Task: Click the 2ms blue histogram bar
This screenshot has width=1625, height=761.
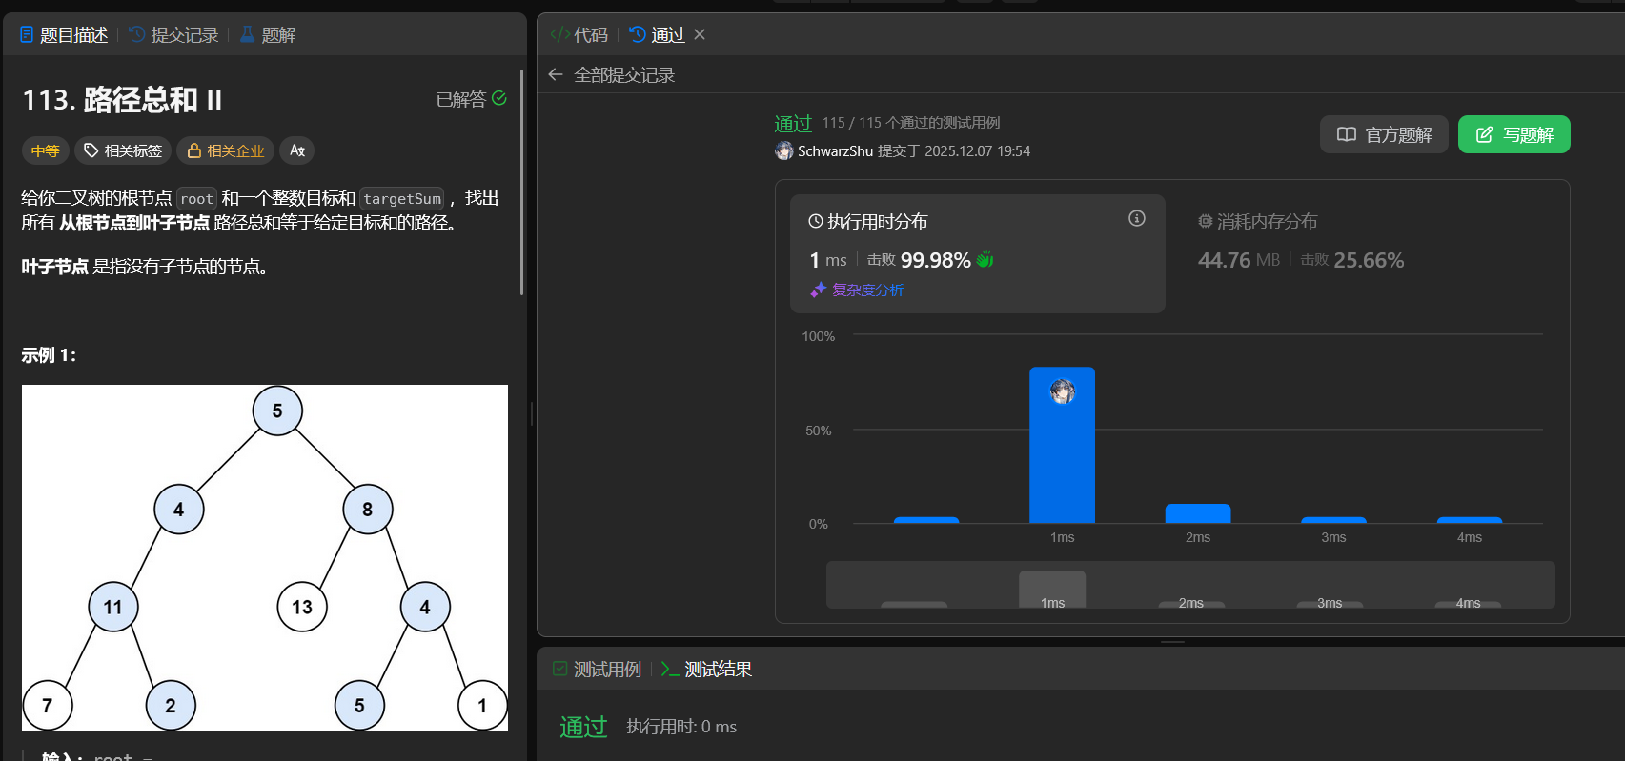Action: 1198,513
